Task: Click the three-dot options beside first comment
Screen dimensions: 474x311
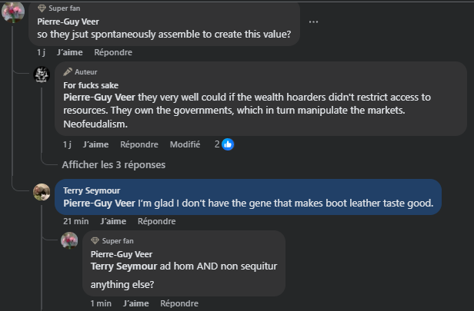Action: coord(313,22)
